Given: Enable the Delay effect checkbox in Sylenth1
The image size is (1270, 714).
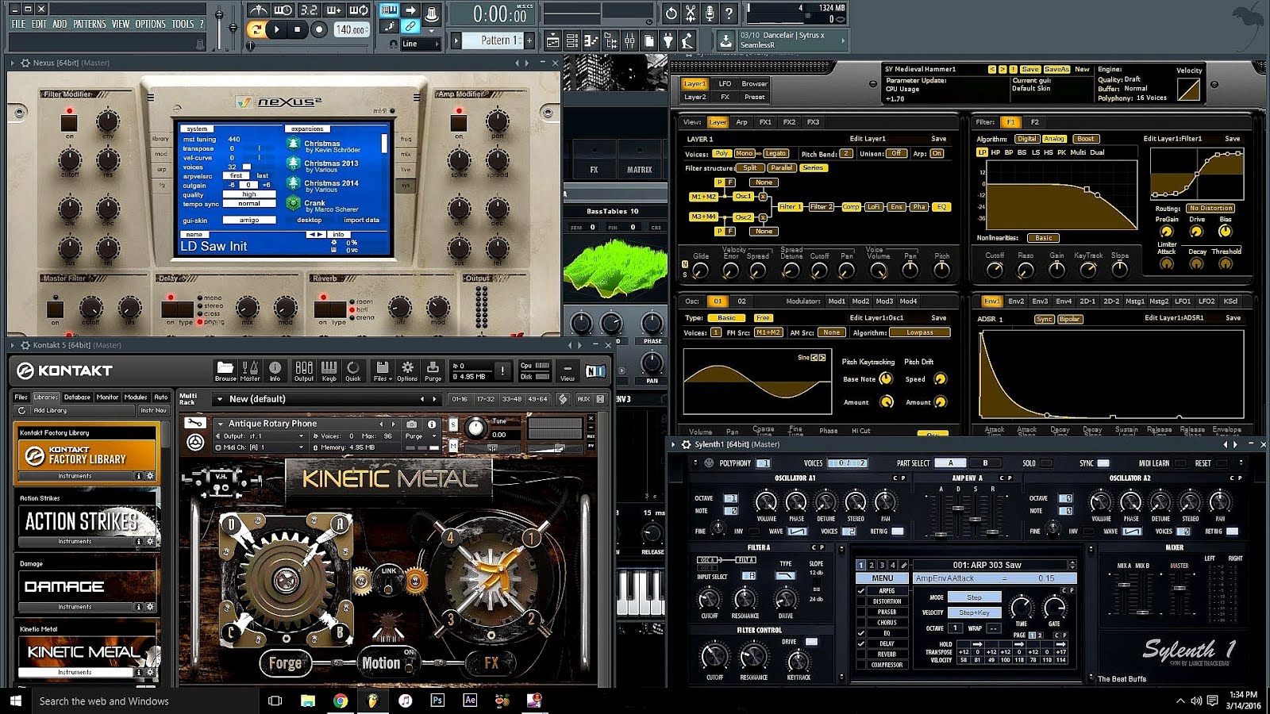Looking at the screenshot, I should pos(862,643).
